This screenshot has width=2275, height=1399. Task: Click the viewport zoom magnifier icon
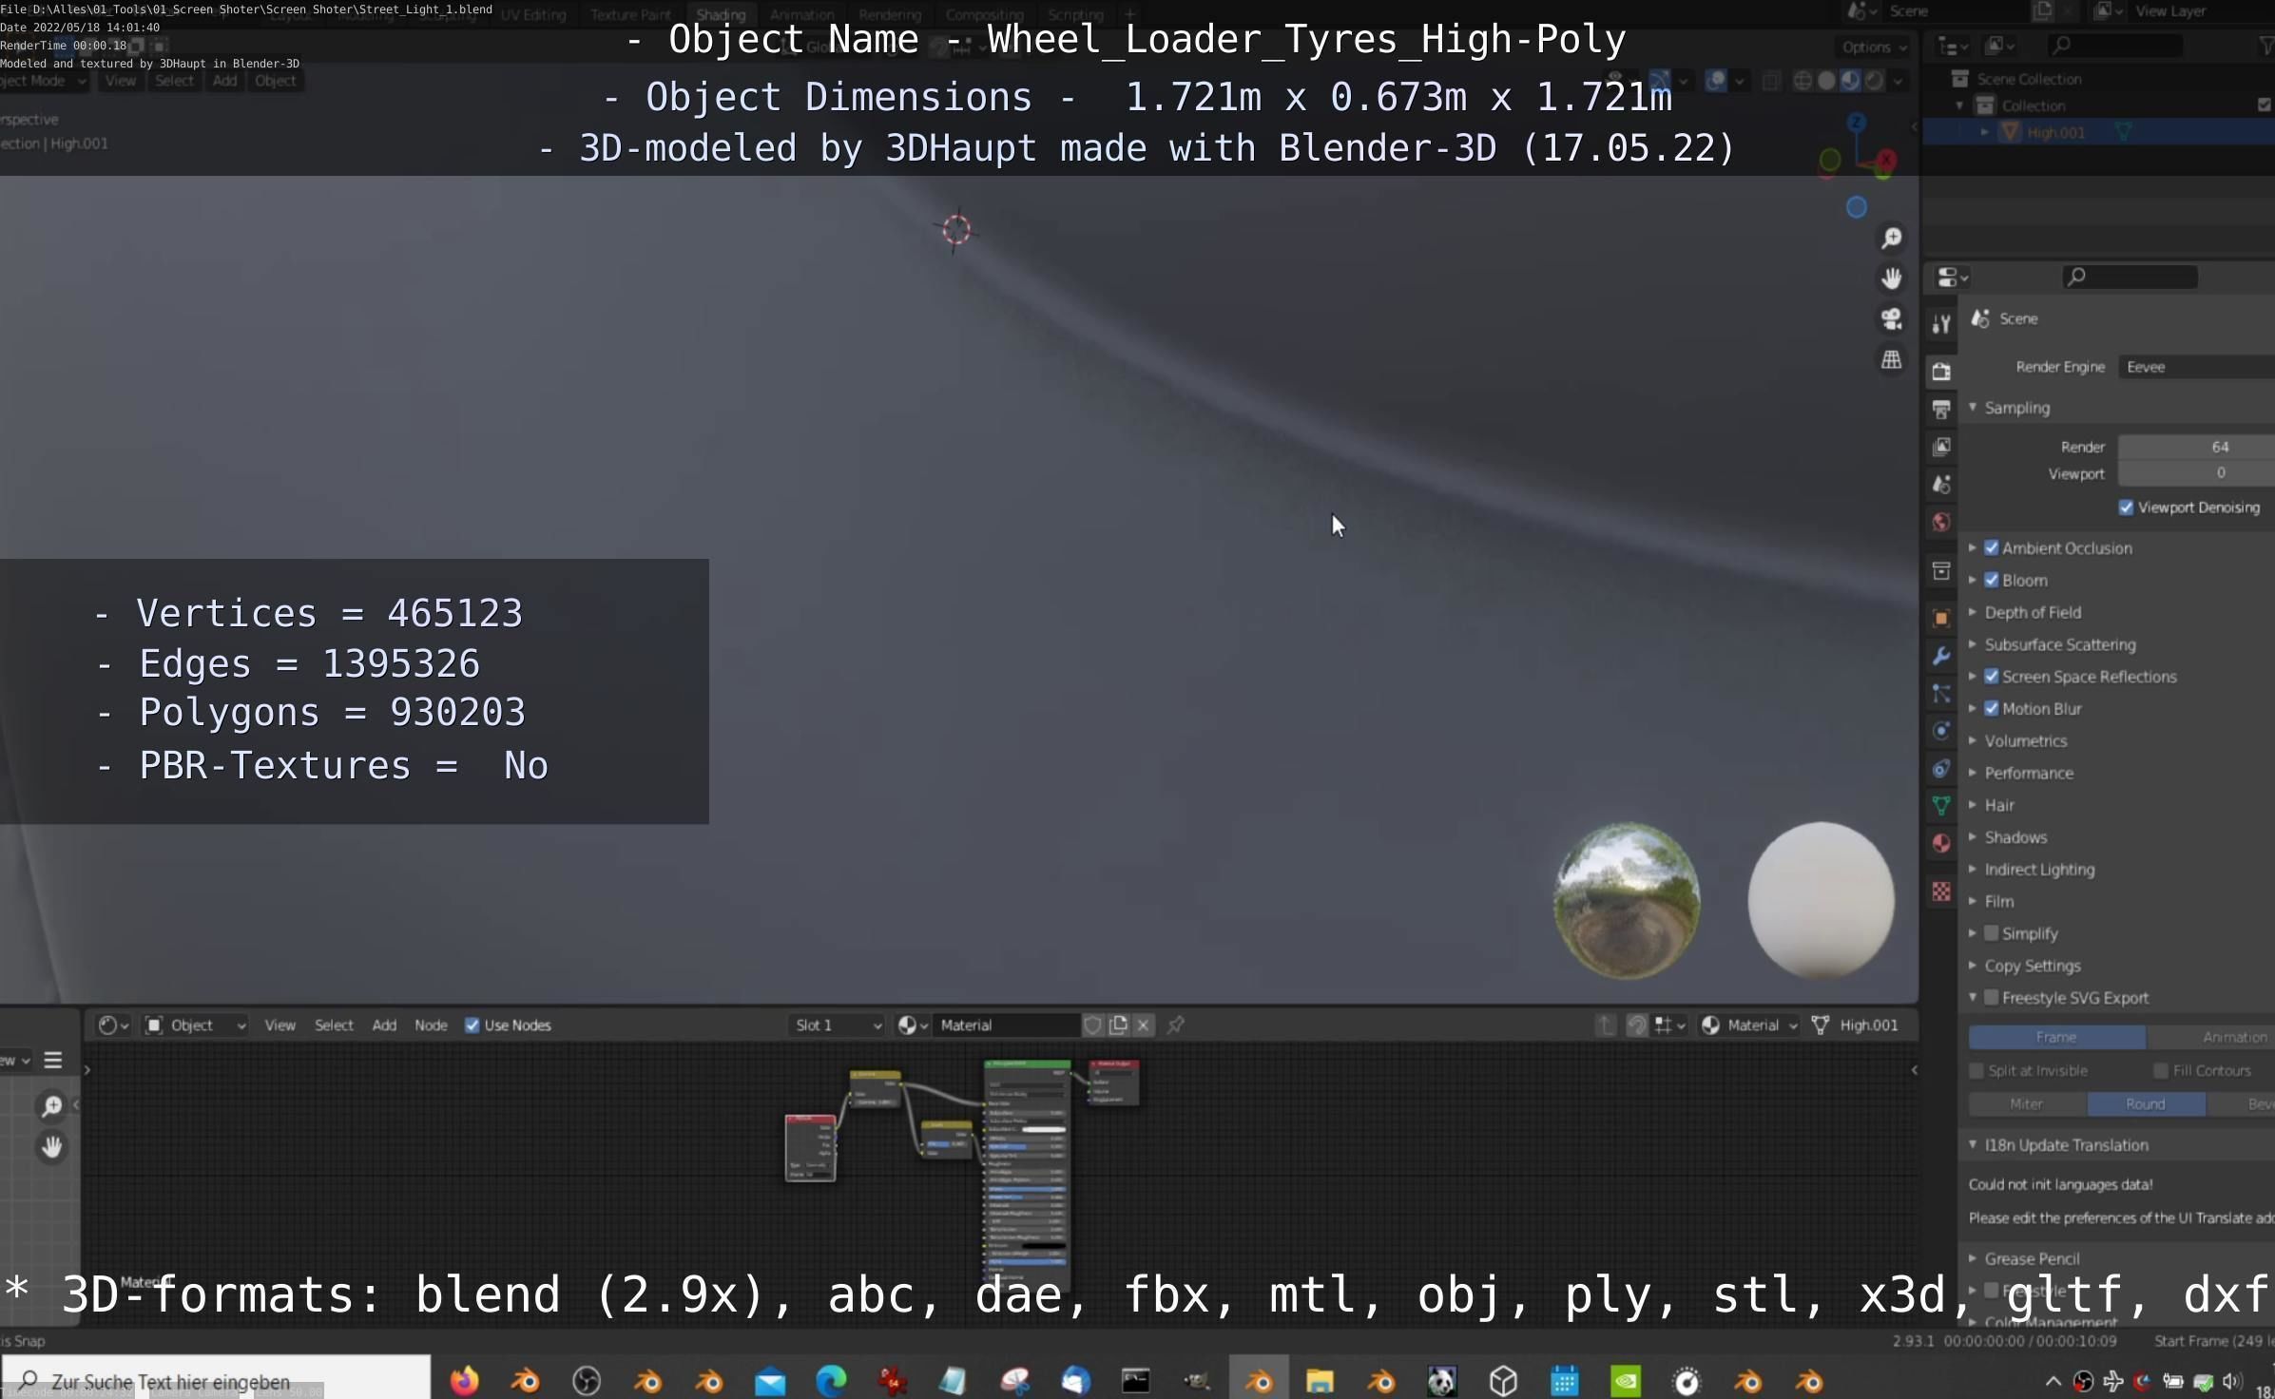[1892, 239]
